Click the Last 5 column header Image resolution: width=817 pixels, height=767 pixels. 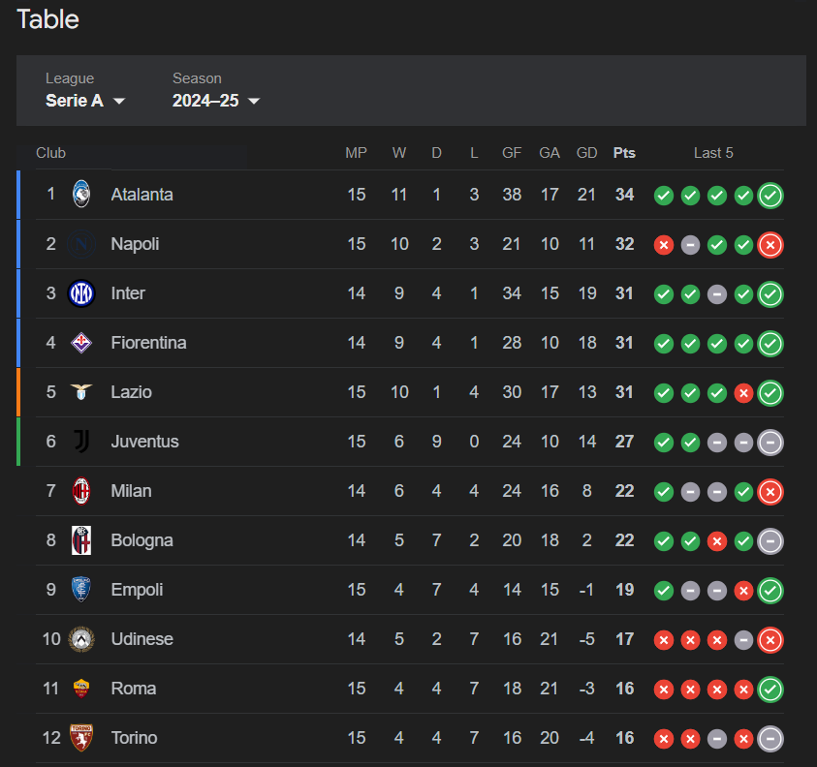[713, 153]
